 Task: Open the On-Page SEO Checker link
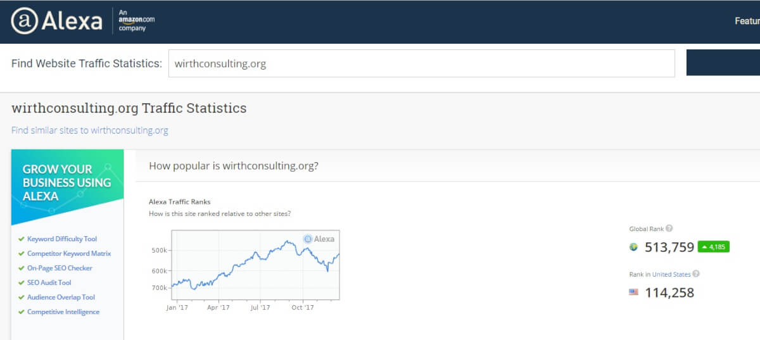60,268
